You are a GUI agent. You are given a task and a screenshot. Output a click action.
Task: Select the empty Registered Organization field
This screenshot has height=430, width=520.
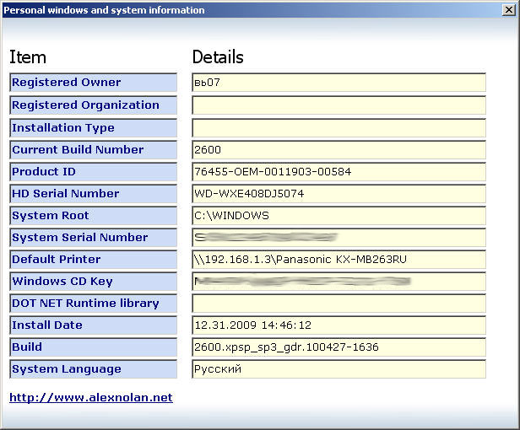pos(339,105)
